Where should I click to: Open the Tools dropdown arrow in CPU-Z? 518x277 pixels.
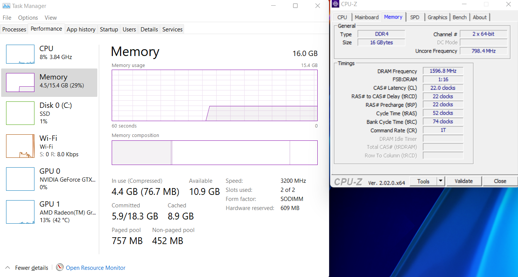[x=440, y=181]
